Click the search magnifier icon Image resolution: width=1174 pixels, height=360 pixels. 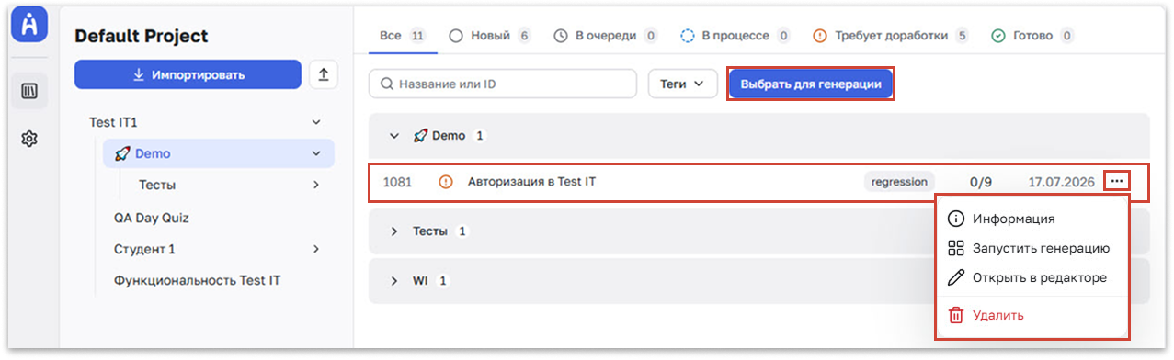[x=388, y=84]
